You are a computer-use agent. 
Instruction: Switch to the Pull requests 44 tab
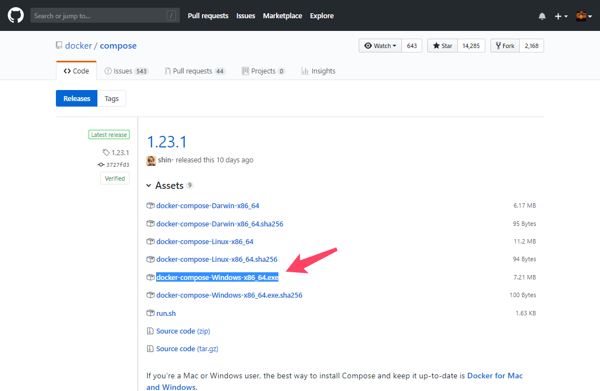[195, 71]
